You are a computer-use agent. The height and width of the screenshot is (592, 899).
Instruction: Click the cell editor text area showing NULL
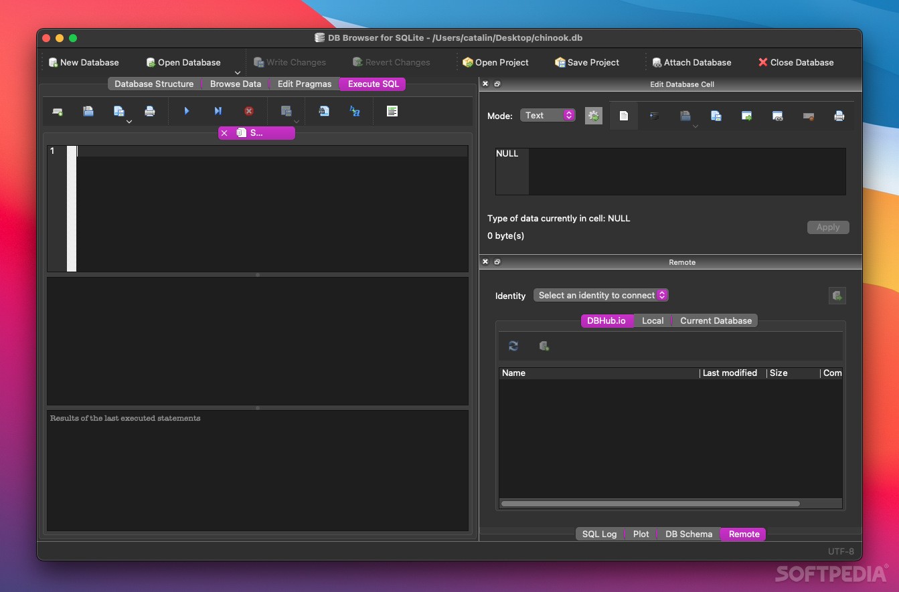point(670,171)
